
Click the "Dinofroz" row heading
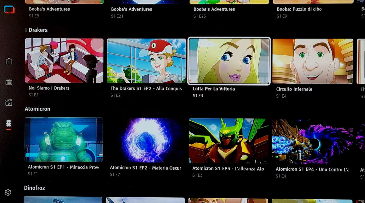34,188
